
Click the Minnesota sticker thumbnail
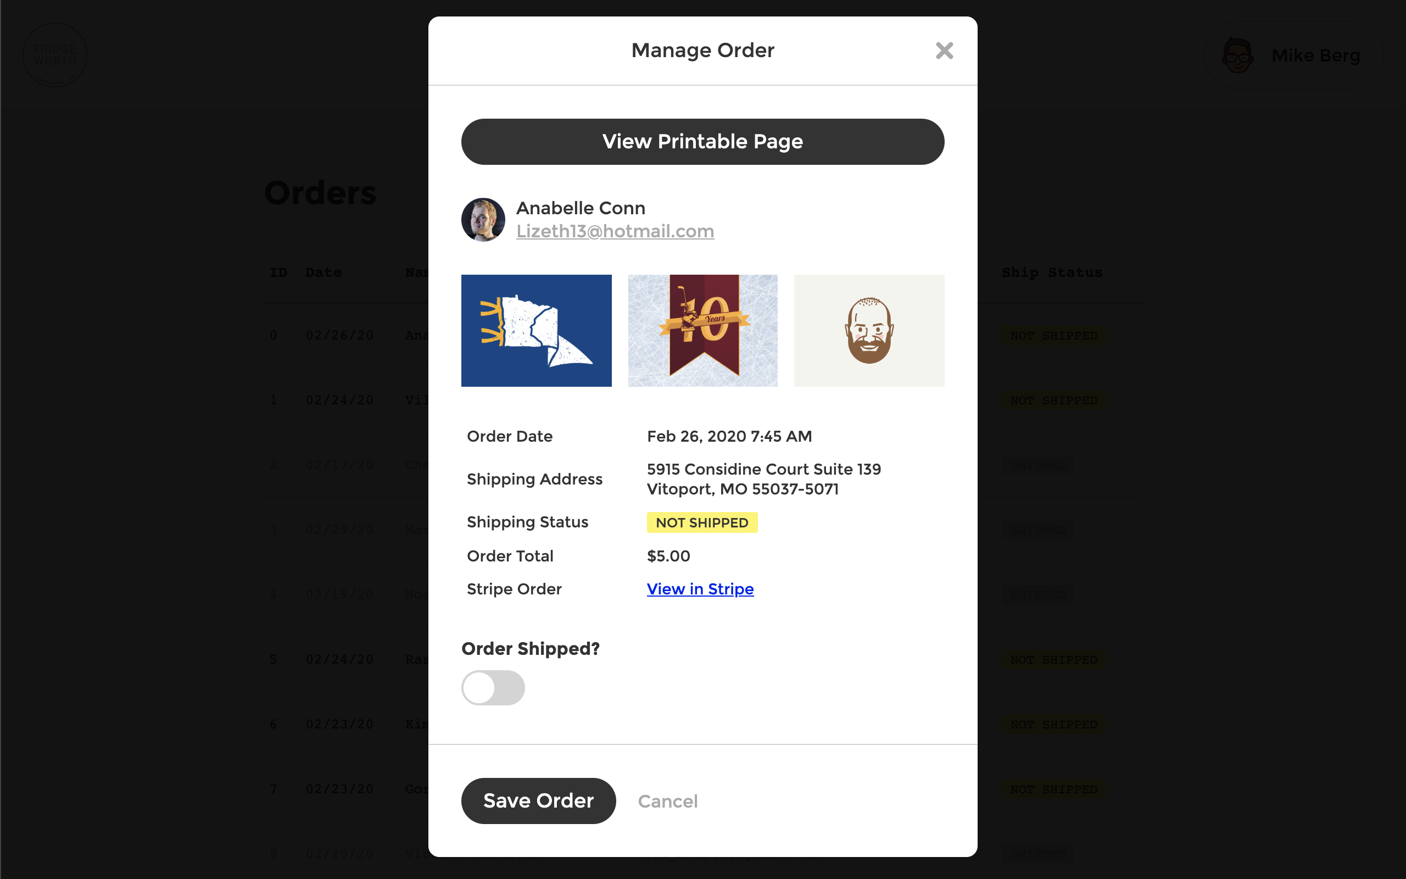(x=537, y=330)
